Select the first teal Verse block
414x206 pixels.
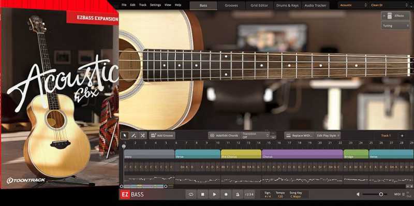coord(198,154)
